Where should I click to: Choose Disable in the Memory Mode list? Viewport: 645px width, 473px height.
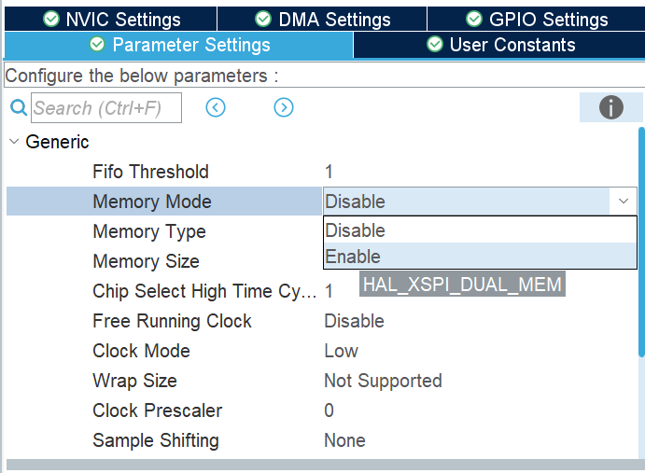pos(355,230)
